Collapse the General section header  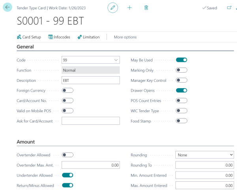25,47
